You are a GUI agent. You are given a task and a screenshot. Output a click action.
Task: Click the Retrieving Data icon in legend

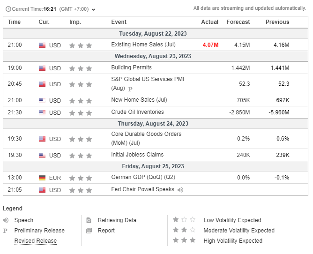[x=89, y=220]
